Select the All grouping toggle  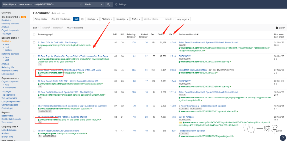(x=76, y=19)
